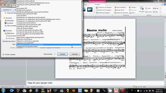Open Sitios recientes in navigation pane
166x93 pixels.
(x=10, y=26)
